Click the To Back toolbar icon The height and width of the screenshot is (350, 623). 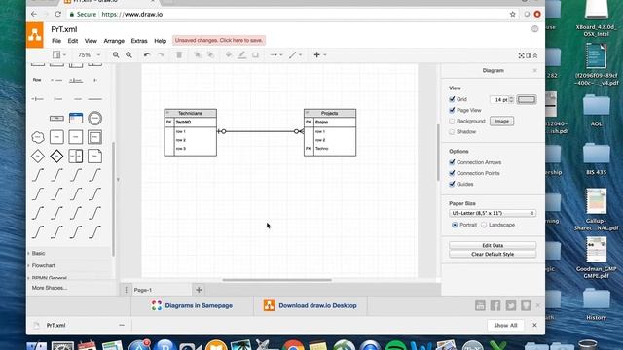[211, 54]
